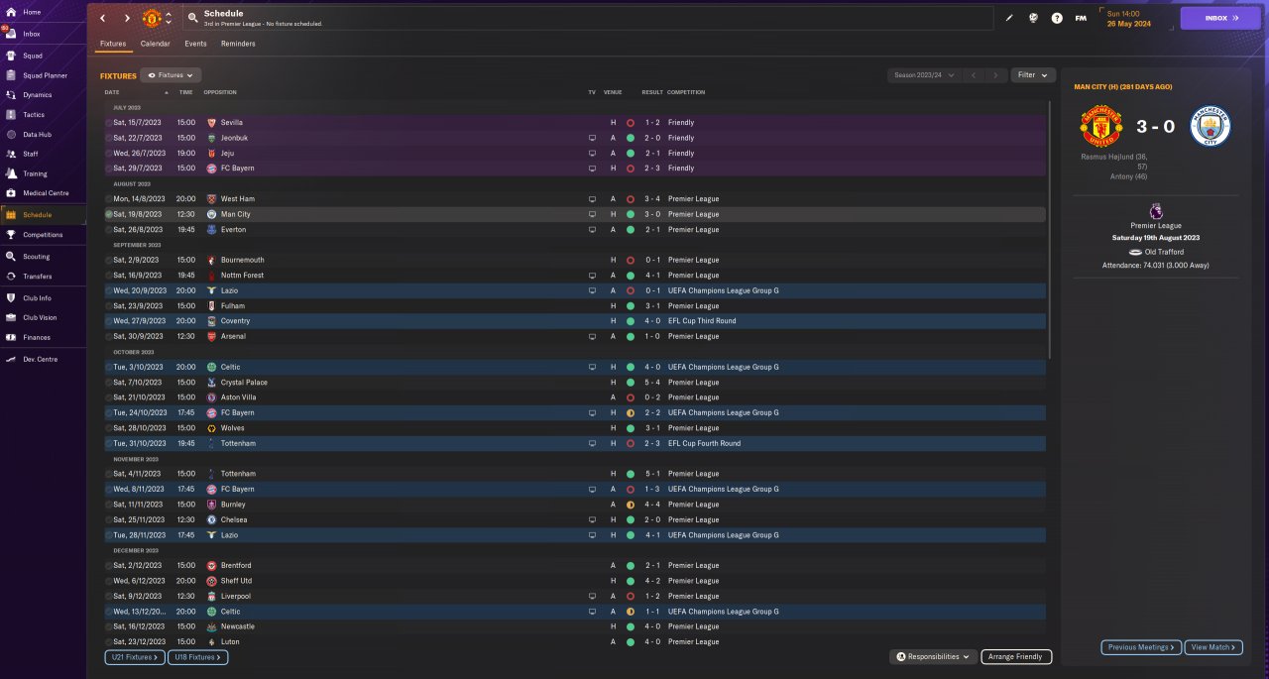The height and width of the screenshot is (679, 1269).
Task: Click Manchester City crest in match panel
Action: [x=1210, y=127]
